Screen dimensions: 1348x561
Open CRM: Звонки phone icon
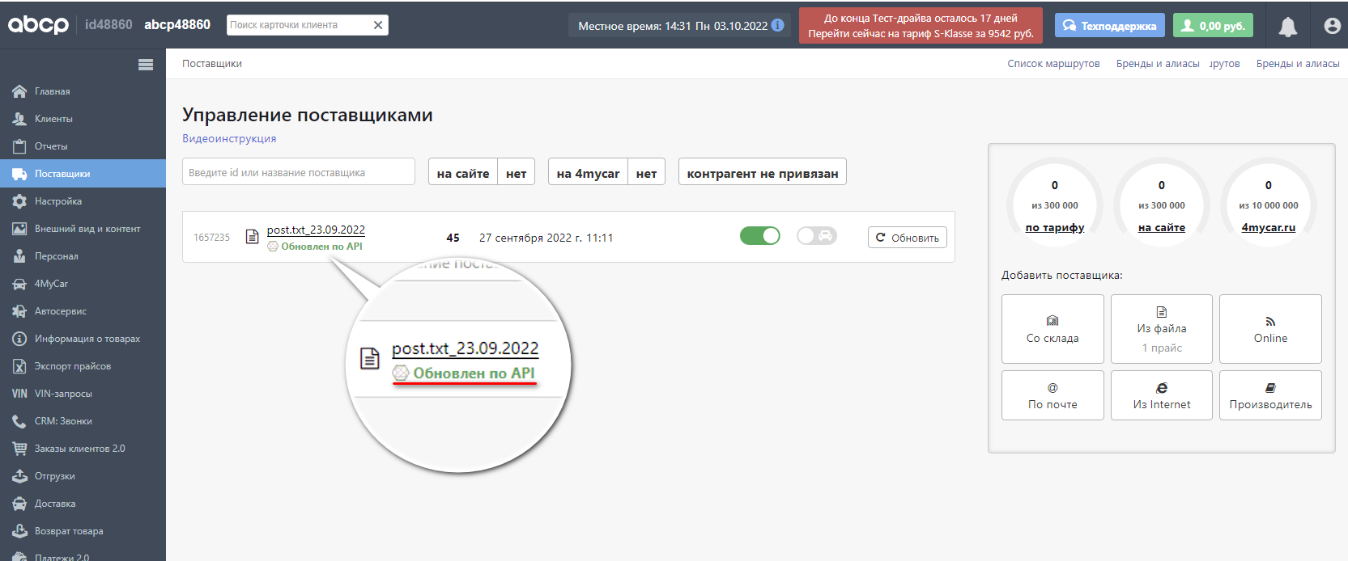click(x=19, y=421)
